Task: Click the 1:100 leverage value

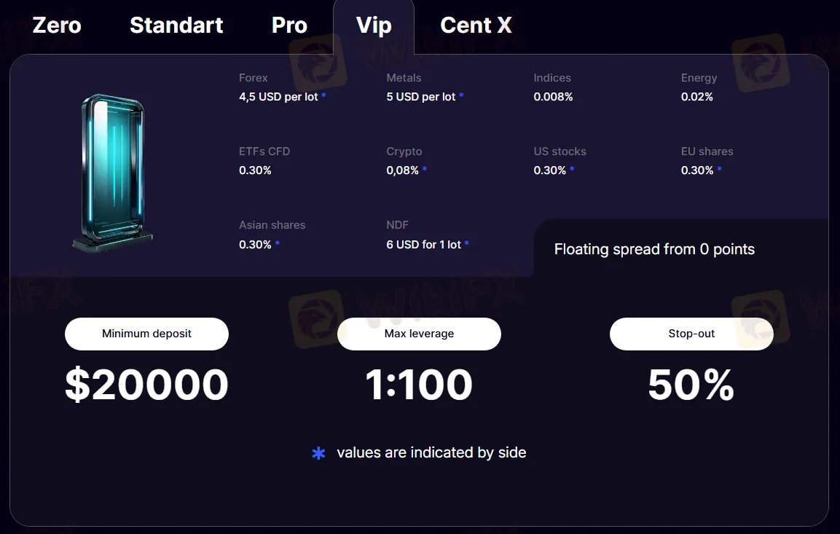Action: pos(419,385)
